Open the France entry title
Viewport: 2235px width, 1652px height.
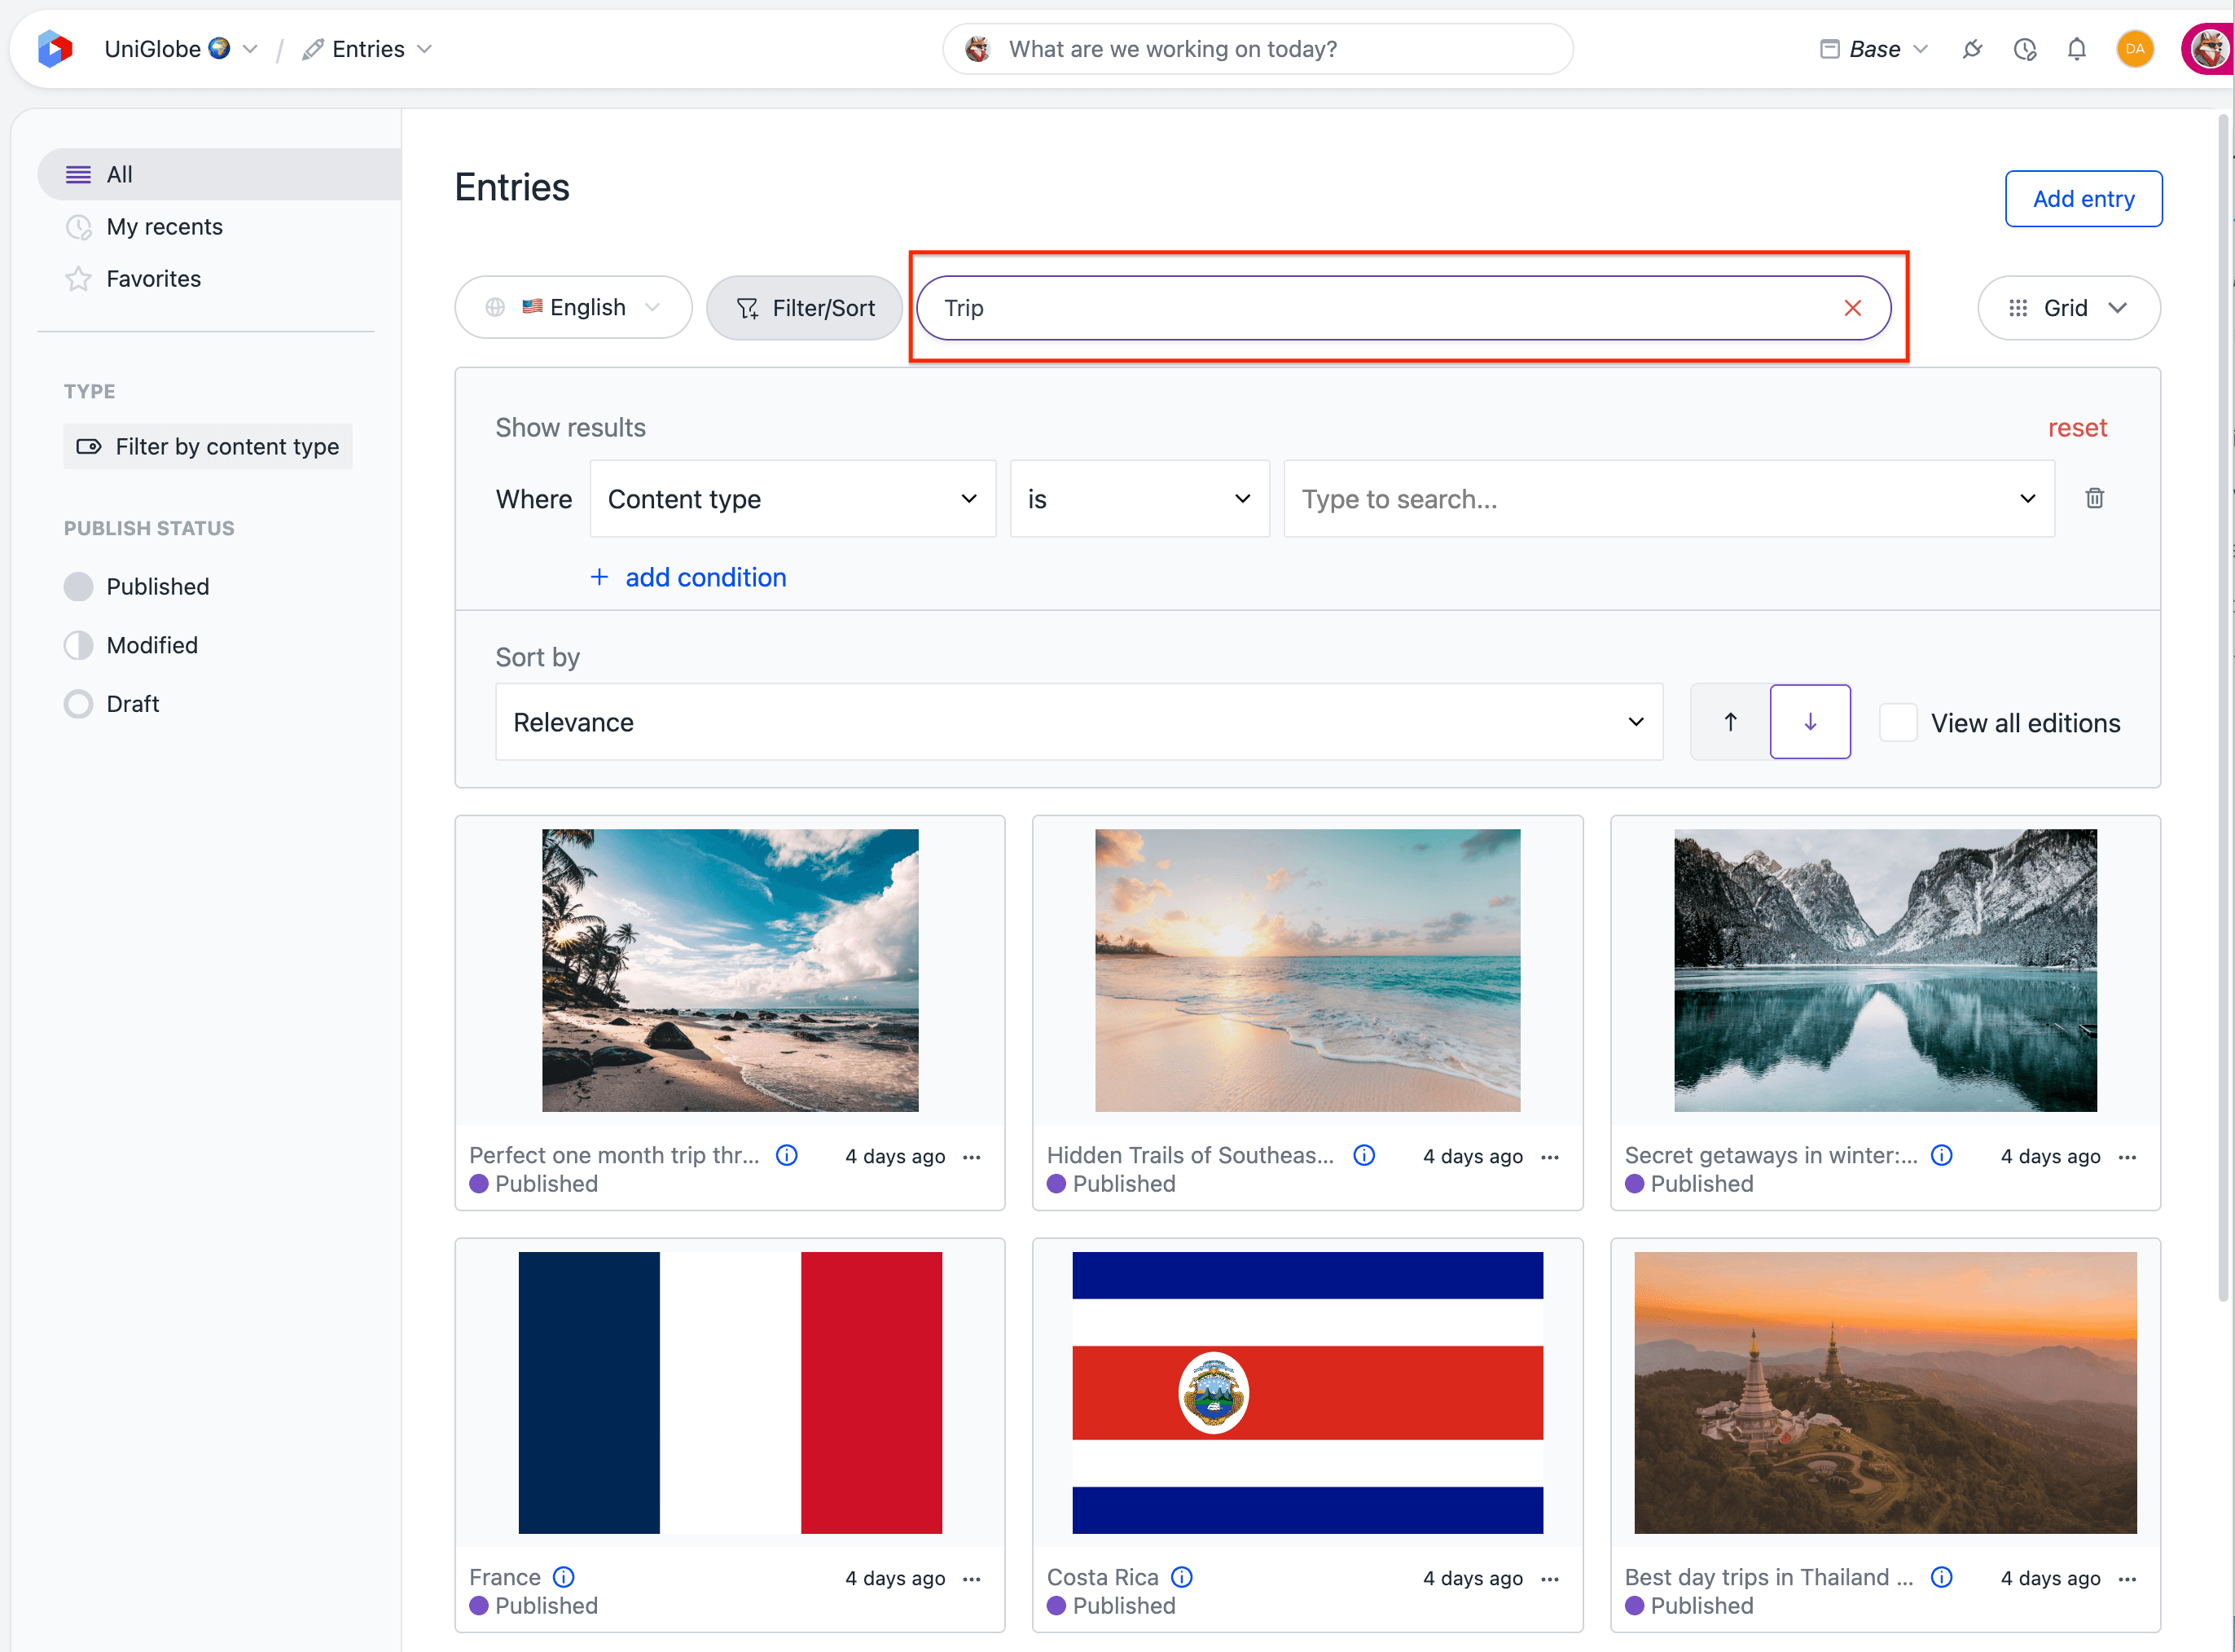pyautogui.click(x=505, y=1577)
